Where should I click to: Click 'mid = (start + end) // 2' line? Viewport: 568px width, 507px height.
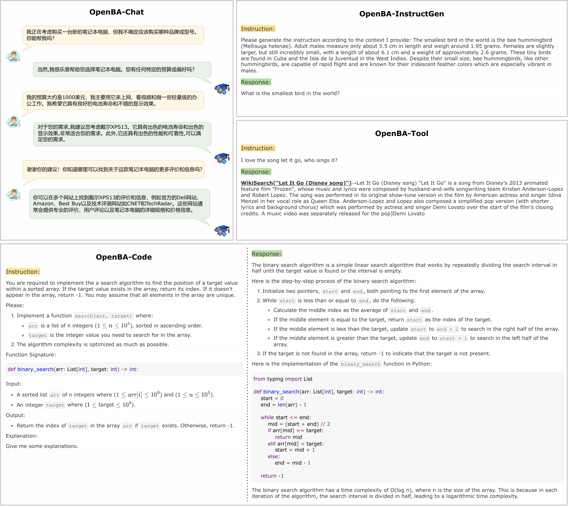coord(299,424)
